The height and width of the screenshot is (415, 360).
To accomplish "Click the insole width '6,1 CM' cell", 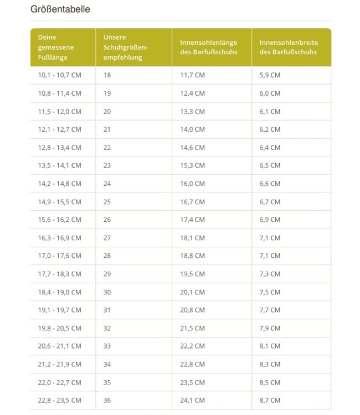I will (270, 111).
